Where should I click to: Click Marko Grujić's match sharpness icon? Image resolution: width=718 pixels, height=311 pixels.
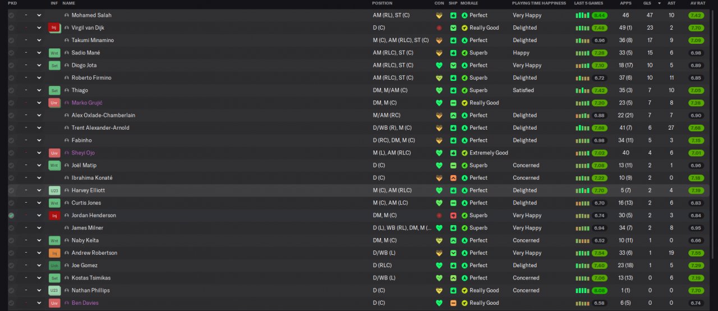(453, 103)
